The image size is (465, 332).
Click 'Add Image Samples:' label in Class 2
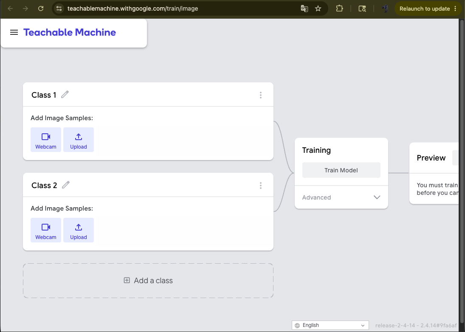point(62,208)
